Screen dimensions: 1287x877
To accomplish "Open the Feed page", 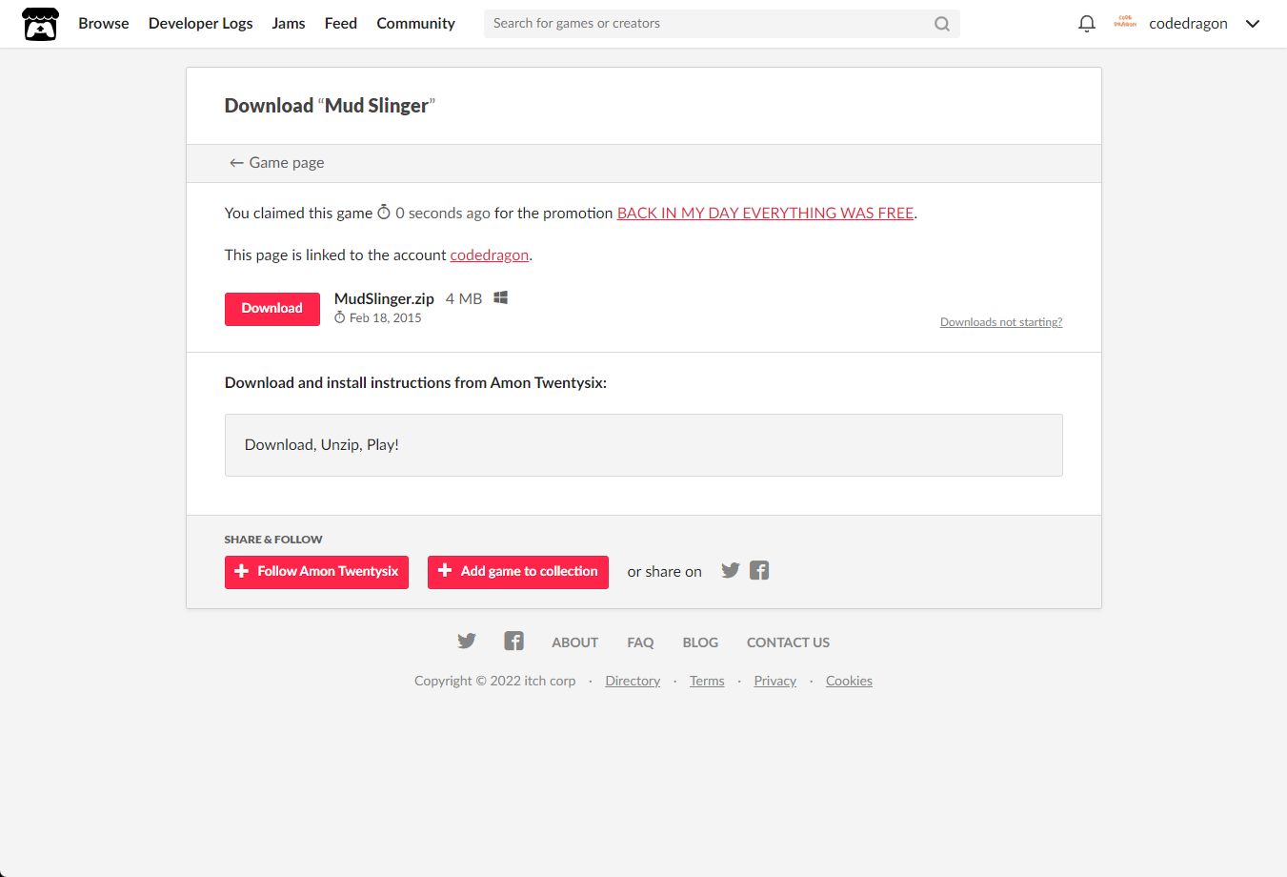I will [341, 24].
